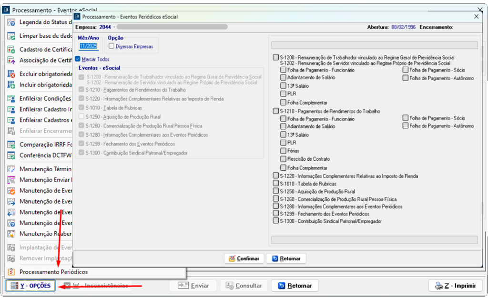
Task: Check S-1299 Fechamento dos Eventos Periódicos on right
Action: pos(276,214)
